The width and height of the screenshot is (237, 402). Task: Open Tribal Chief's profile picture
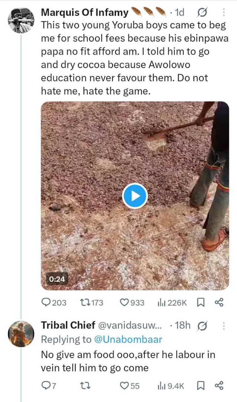[21, 334]
